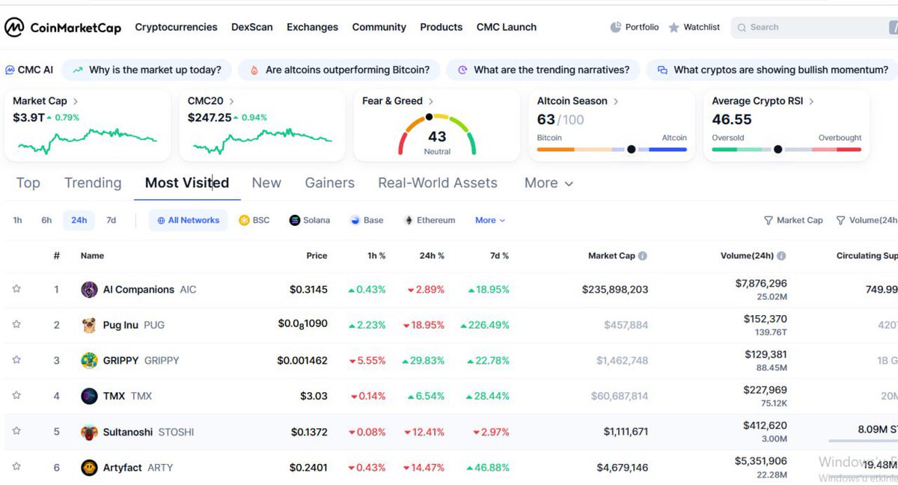Image resolution: width=898 pixels, height=485 pixels.
Task: Star AI Companions for watchlist
Action: [x=16, y=289]
